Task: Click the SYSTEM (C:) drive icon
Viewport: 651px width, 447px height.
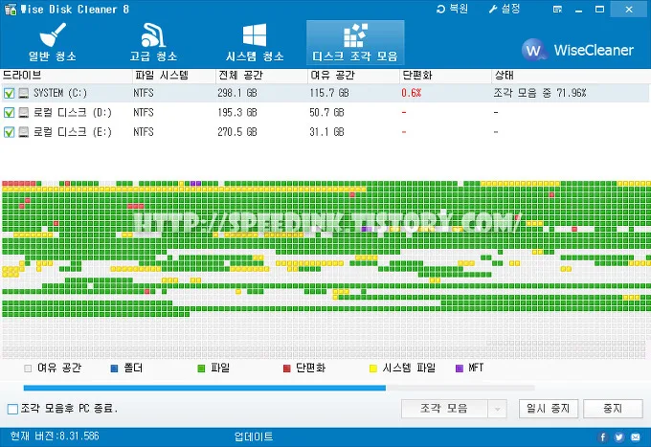Action: 24,93
